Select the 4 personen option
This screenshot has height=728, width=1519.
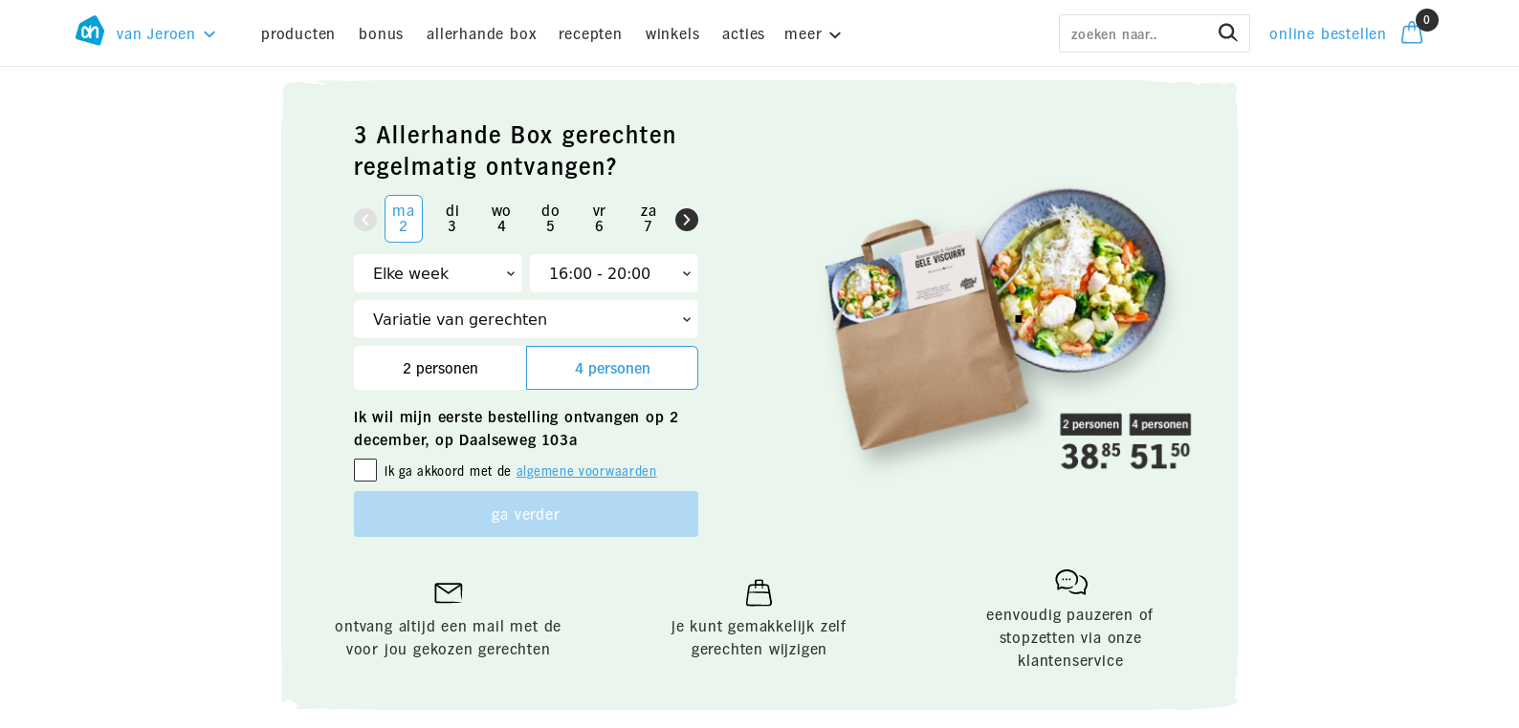(x=612, y=368)
